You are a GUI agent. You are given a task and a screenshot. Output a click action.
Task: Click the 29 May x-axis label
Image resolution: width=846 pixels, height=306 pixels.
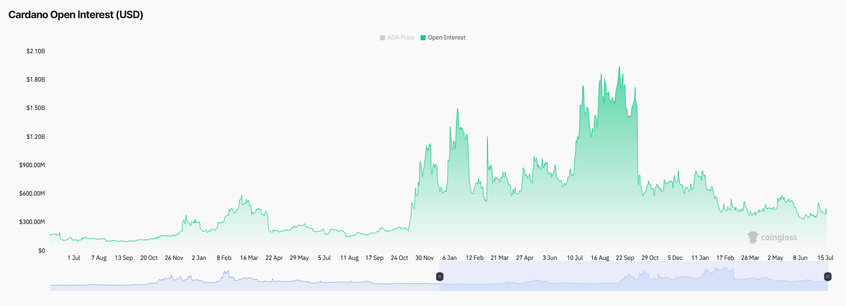pyautogui.click(x=299, y=258)
